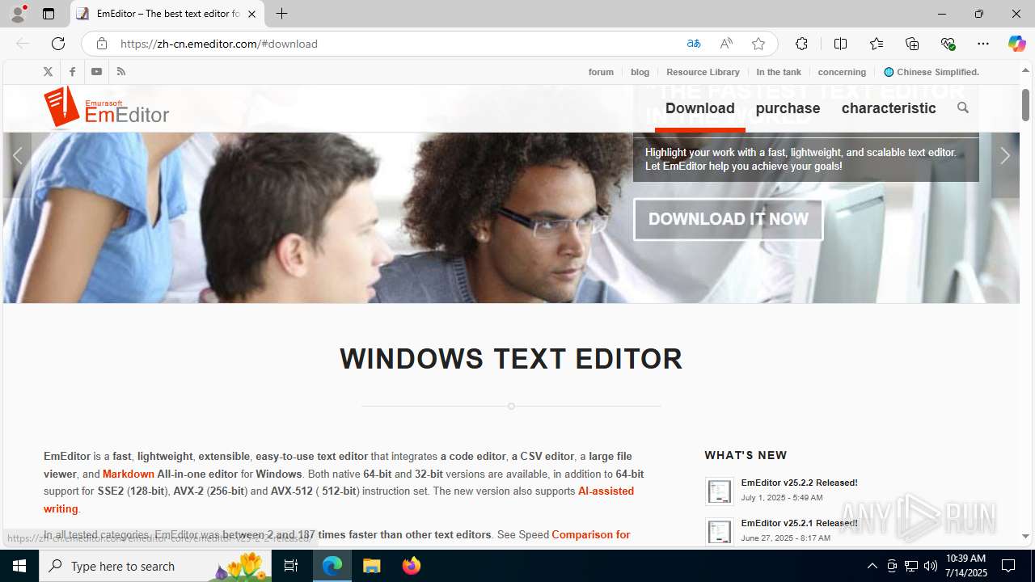Screen dimensions: 1035x582
Task: Click the browser Refresh button
Action: (x=58, y=44)
